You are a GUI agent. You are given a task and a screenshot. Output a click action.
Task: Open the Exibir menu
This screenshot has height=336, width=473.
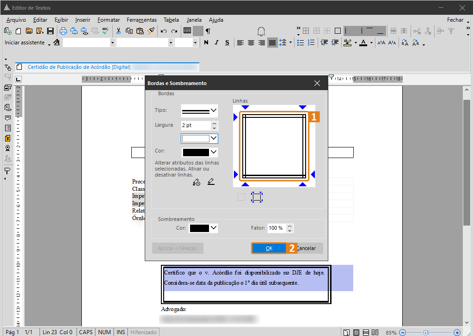tap(61, 20)
